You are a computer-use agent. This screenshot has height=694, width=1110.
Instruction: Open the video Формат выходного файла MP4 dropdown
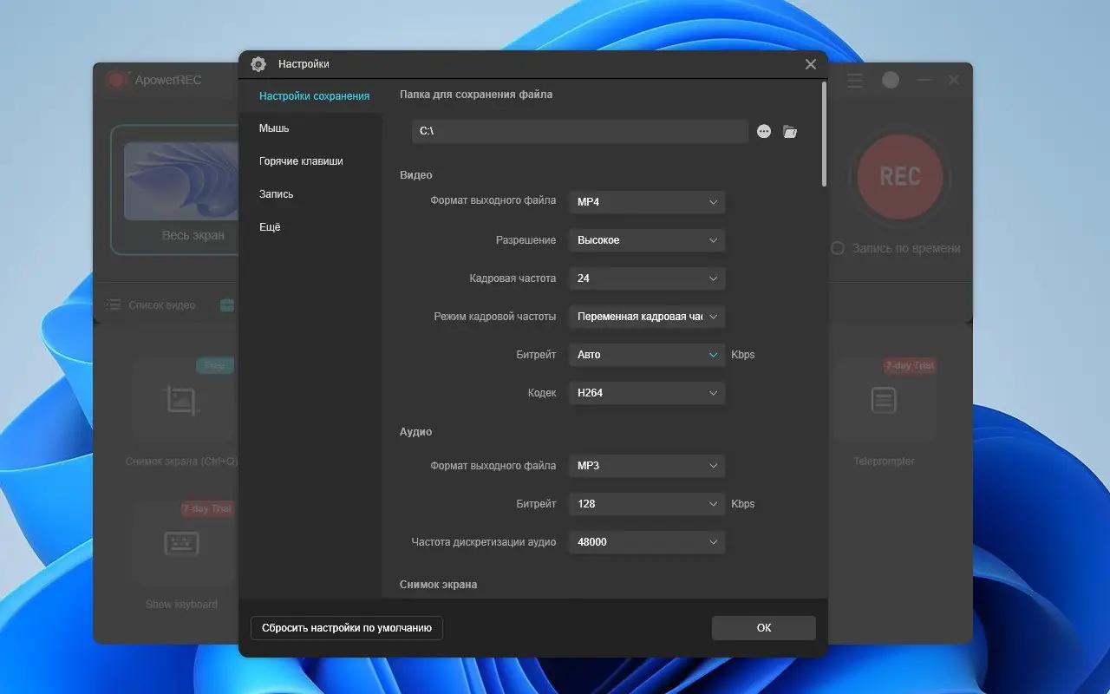647,202
